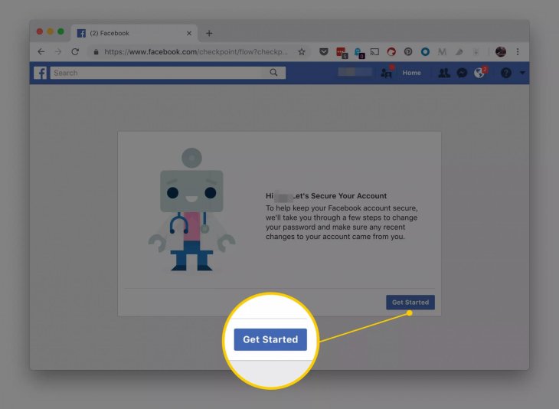Click the search magnifier icon
This screenshot has height=409, width=559.
tap(273, 73)
